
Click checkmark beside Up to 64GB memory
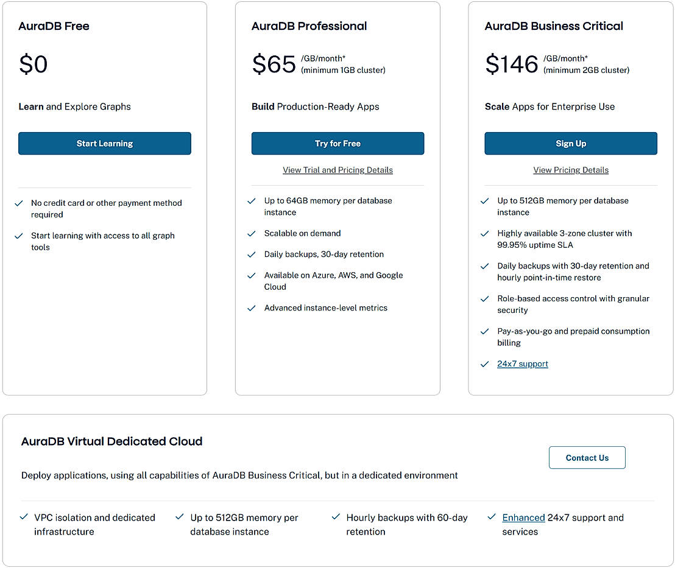252,201
